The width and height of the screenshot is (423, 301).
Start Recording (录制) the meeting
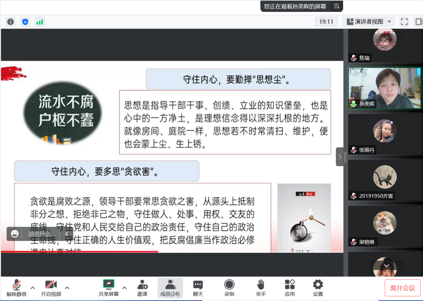[229, 288]
